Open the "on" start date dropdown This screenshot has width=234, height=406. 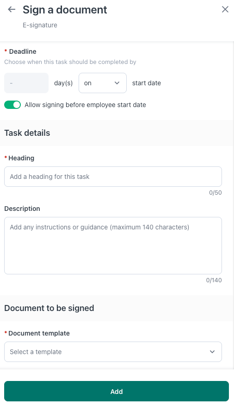(x=103, y=83)
